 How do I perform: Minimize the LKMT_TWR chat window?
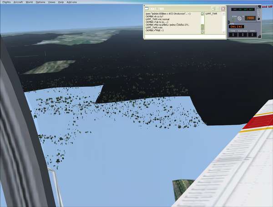point(213,9)
